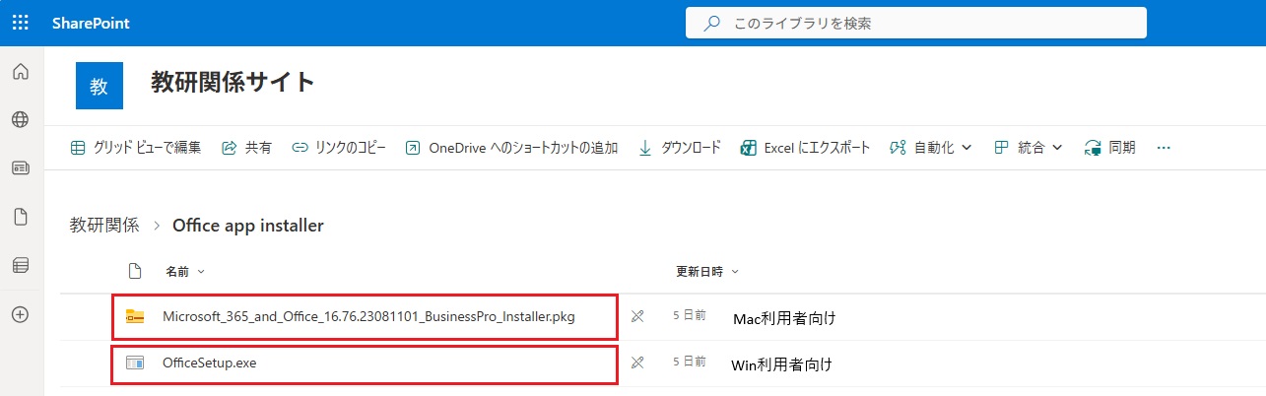Open My lists icon in sidebar
The width and height of the screenshot is (1266, 396).
point(20,265)
